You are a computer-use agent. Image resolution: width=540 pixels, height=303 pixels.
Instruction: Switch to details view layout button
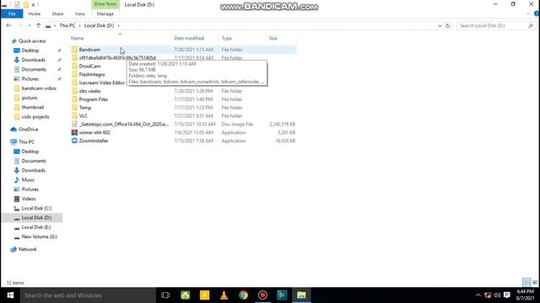point(526,283)
